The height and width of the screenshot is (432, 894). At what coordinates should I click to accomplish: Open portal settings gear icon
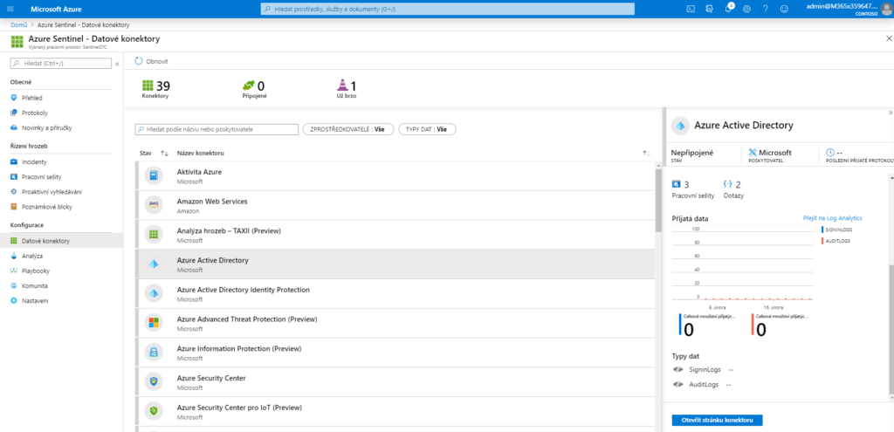(x=746, y=9)
